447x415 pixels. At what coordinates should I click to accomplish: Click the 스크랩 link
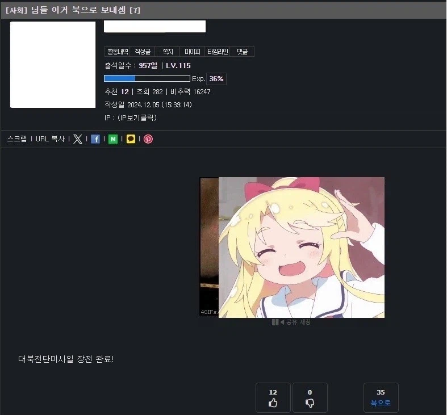pos(17,139)
